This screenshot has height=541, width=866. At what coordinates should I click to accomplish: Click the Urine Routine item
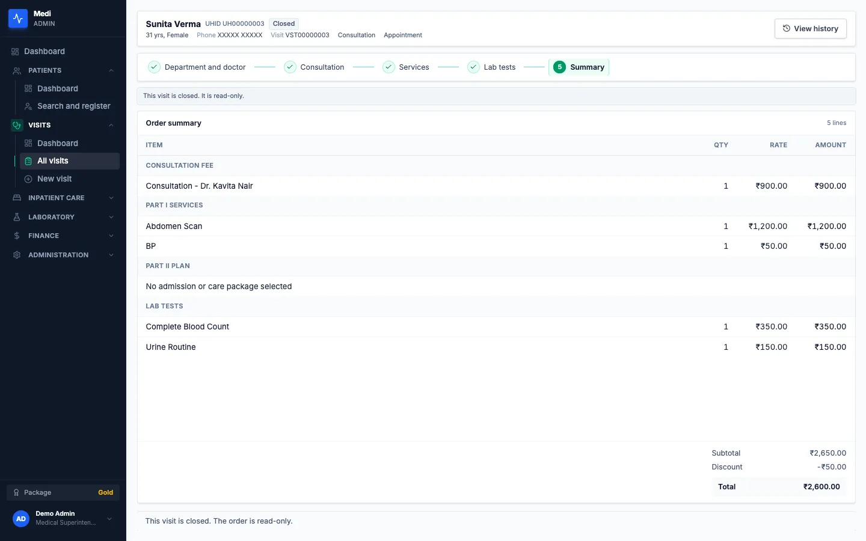click(x=171, y=347)
